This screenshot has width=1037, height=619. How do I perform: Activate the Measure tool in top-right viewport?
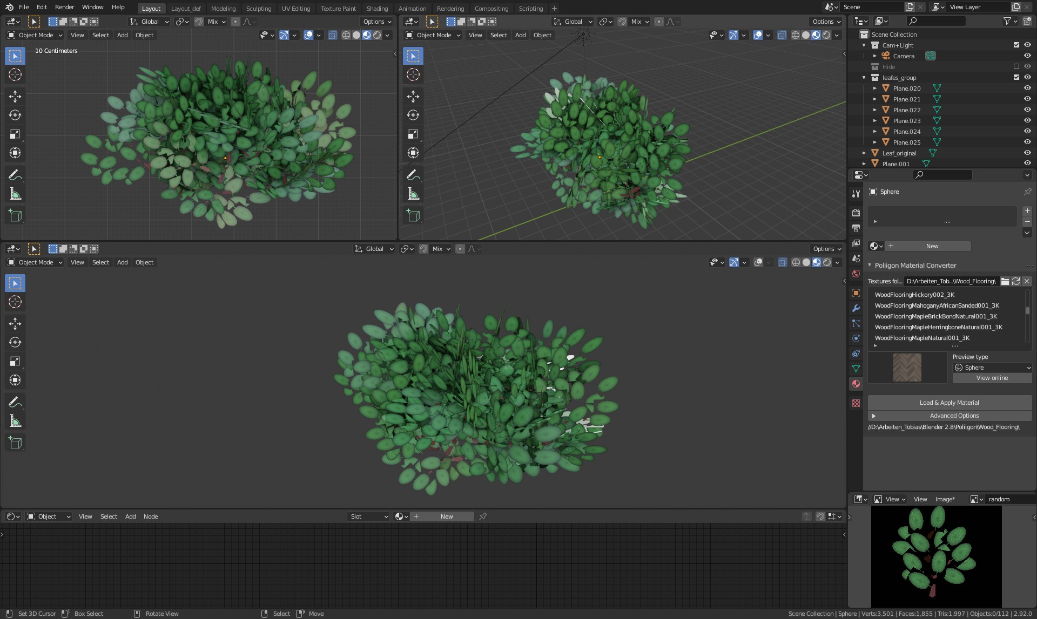pos(413,194)
